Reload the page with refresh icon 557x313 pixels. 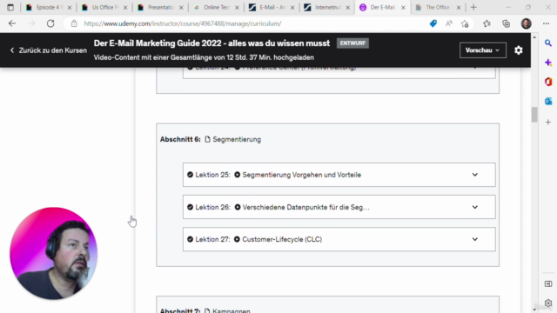click(50, 23)
